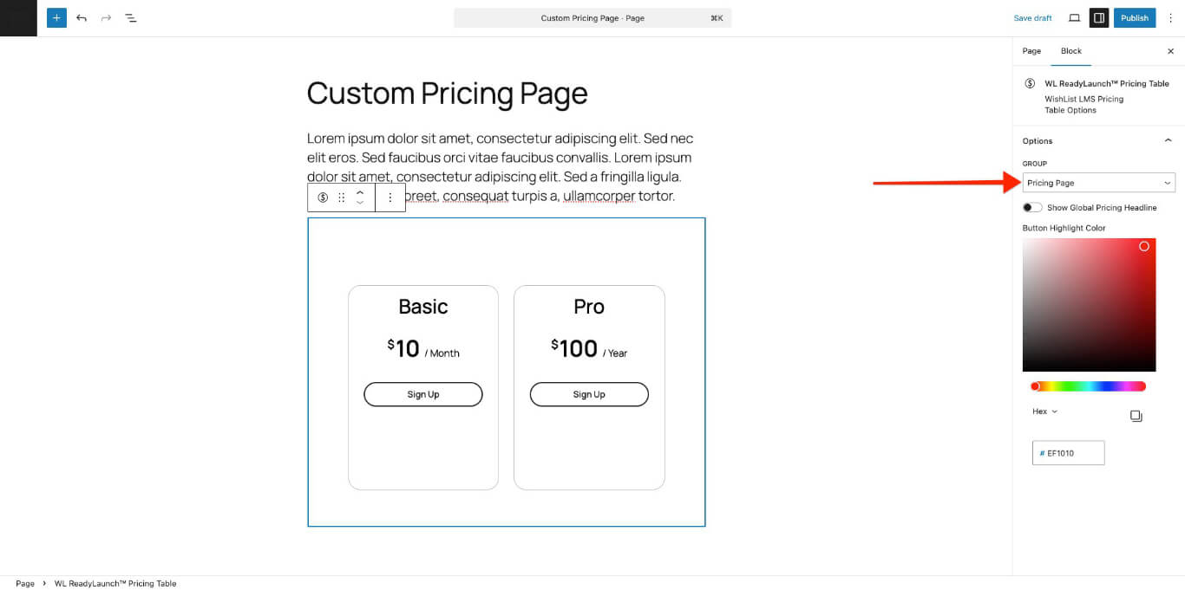The width and height of the screenshot is (1185, 590).
Task: Toggle Show Global Pricing Headline
Action: pos(1031,207)
